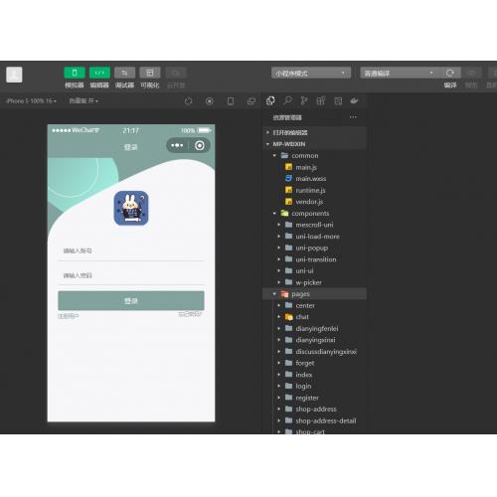Click the simulator record circle icon
Viewport: 497px width, 497px height.
point(210,101)
